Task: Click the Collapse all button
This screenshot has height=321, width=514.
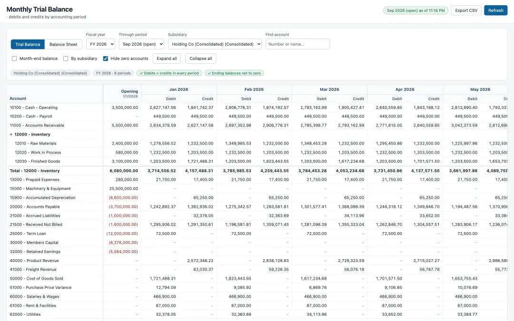Action: pyautogui.click(x=201, y=58)
